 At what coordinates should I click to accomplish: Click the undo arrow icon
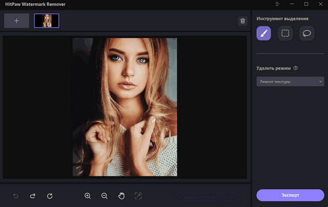point(16,196)
